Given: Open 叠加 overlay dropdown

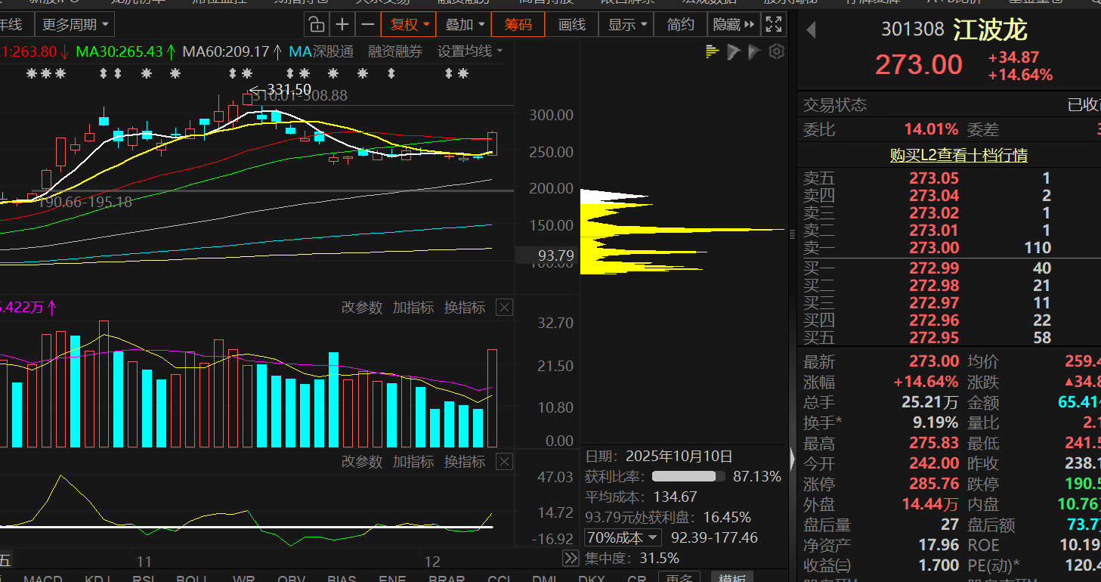Looking at the screenshot, I should [x=464, y=24].
